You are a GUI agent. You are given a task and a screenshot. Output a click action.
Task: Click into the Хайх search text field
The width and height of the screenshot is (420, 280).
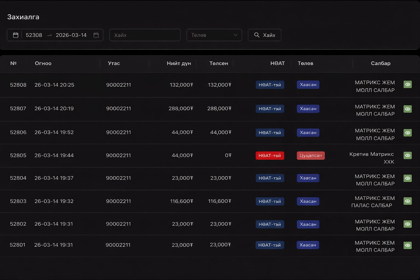pyautogui.click(x=145, y=35)
